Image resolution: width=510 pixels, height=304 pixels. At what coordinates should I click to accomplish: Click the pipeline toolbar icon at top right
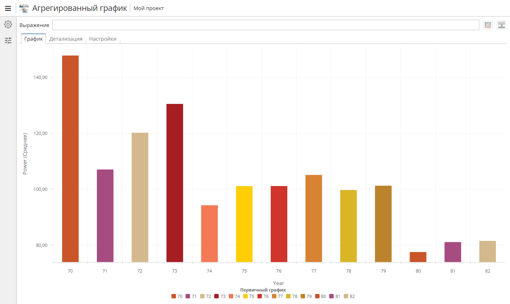(x=487, y=25)
